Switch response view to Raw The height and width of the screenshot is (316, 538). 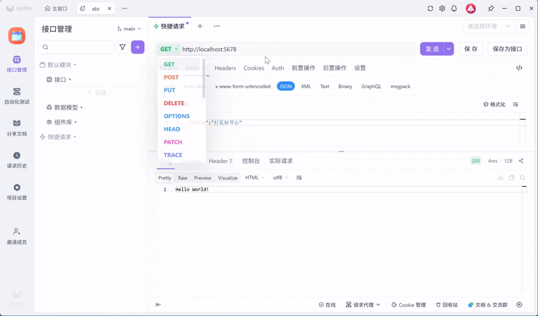(183, 178)
